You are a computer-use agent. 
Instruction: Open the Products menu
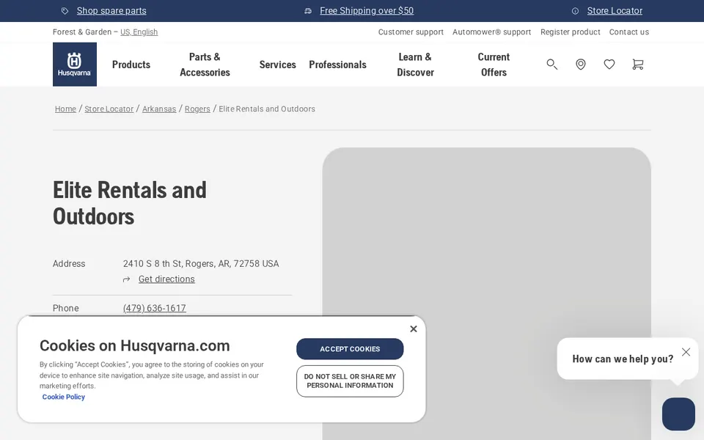(x=131, y=65)
